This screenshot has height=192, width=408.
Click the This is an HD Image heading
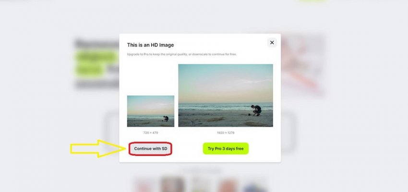point(150,45)
